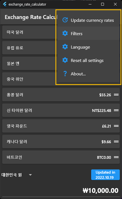Click the BTC0.00 value
Image resolution: width=122 pixels, height=199 pixels.
[104, 157]
